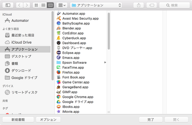Click the column resize handle
192x125 pixels.
click(x=109, y=112)
